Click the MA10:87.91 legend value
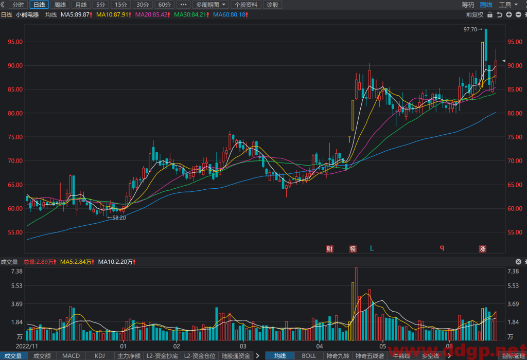 point(114,15)
